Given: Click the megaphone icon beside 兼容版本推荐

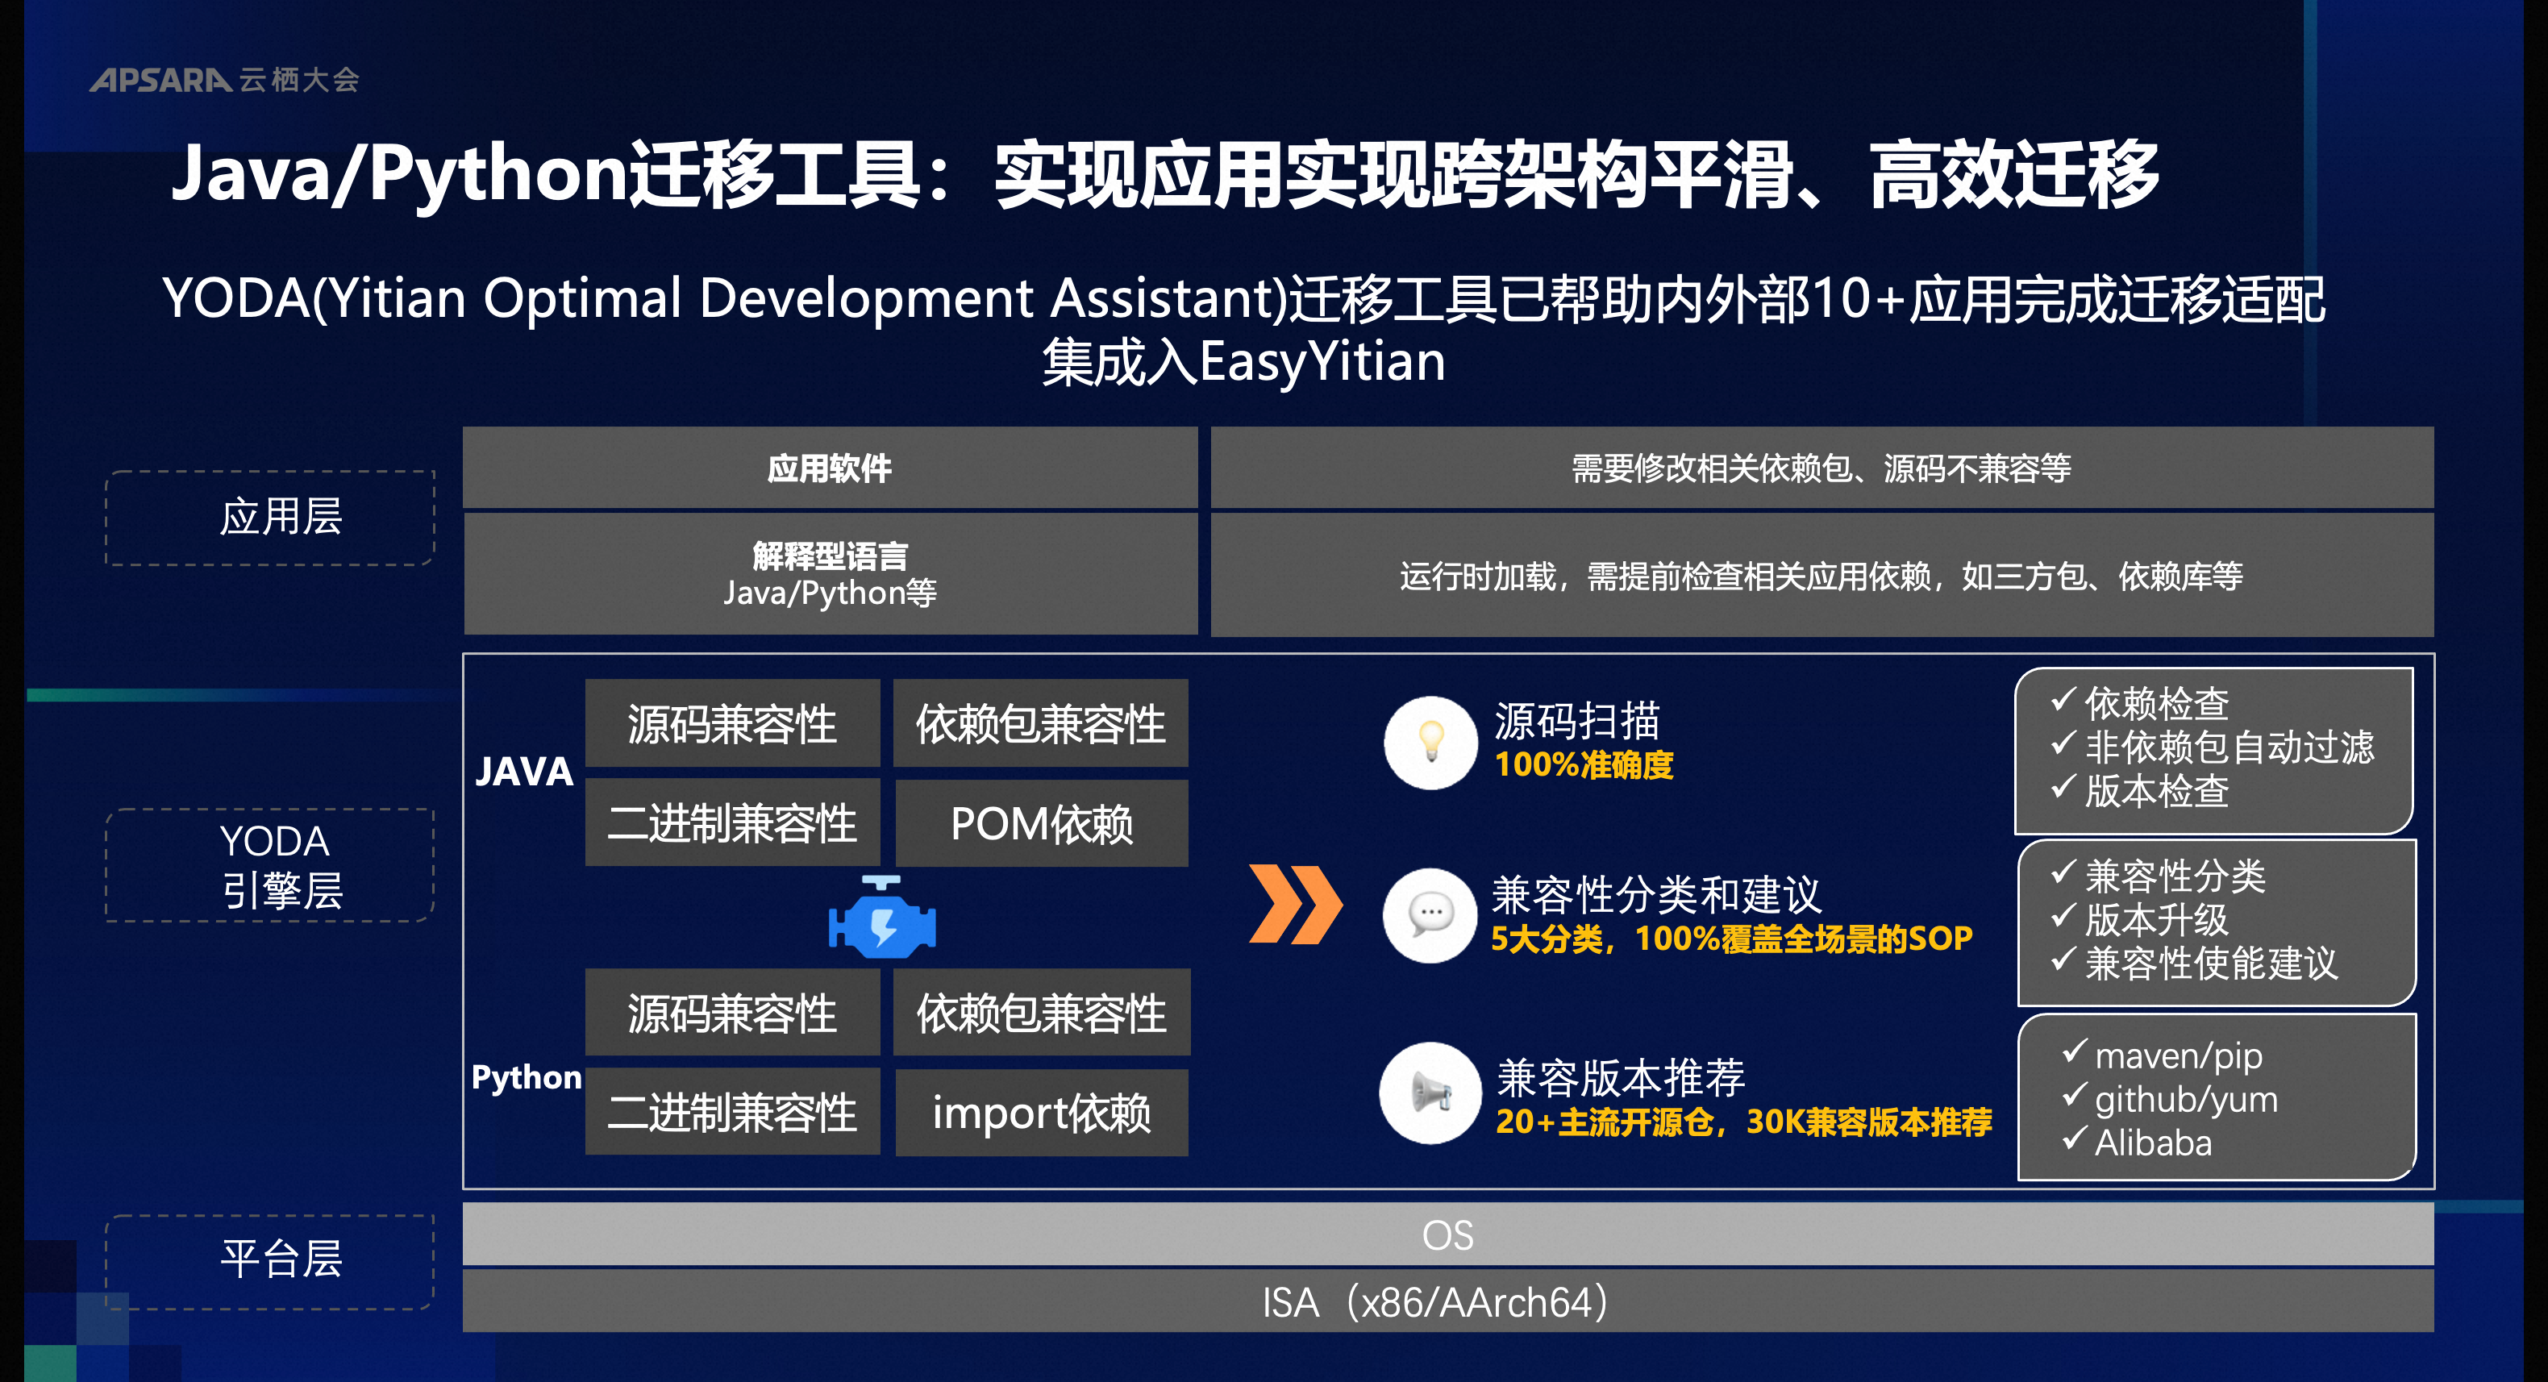Looking at the screenshot, I should coord(1430,1093).
